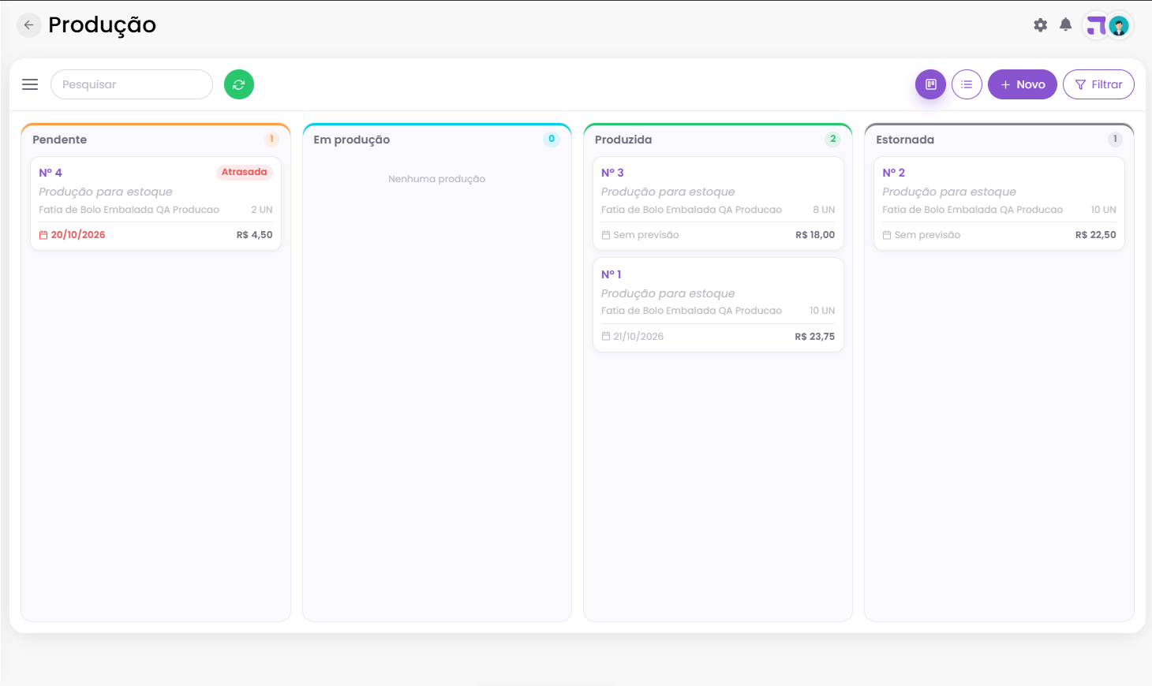Open production card Nº 1
This screenshot has height=686, width=1152.
(x=718, y=305)
